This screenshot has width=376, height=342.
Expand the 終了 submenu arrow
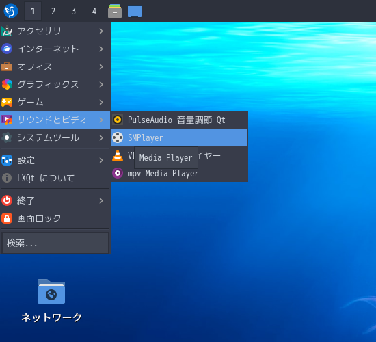pos(101,200)
